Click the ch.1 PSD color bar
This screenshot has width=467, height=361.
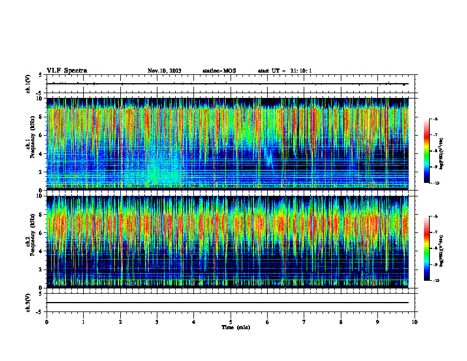[x=426, y=151]
